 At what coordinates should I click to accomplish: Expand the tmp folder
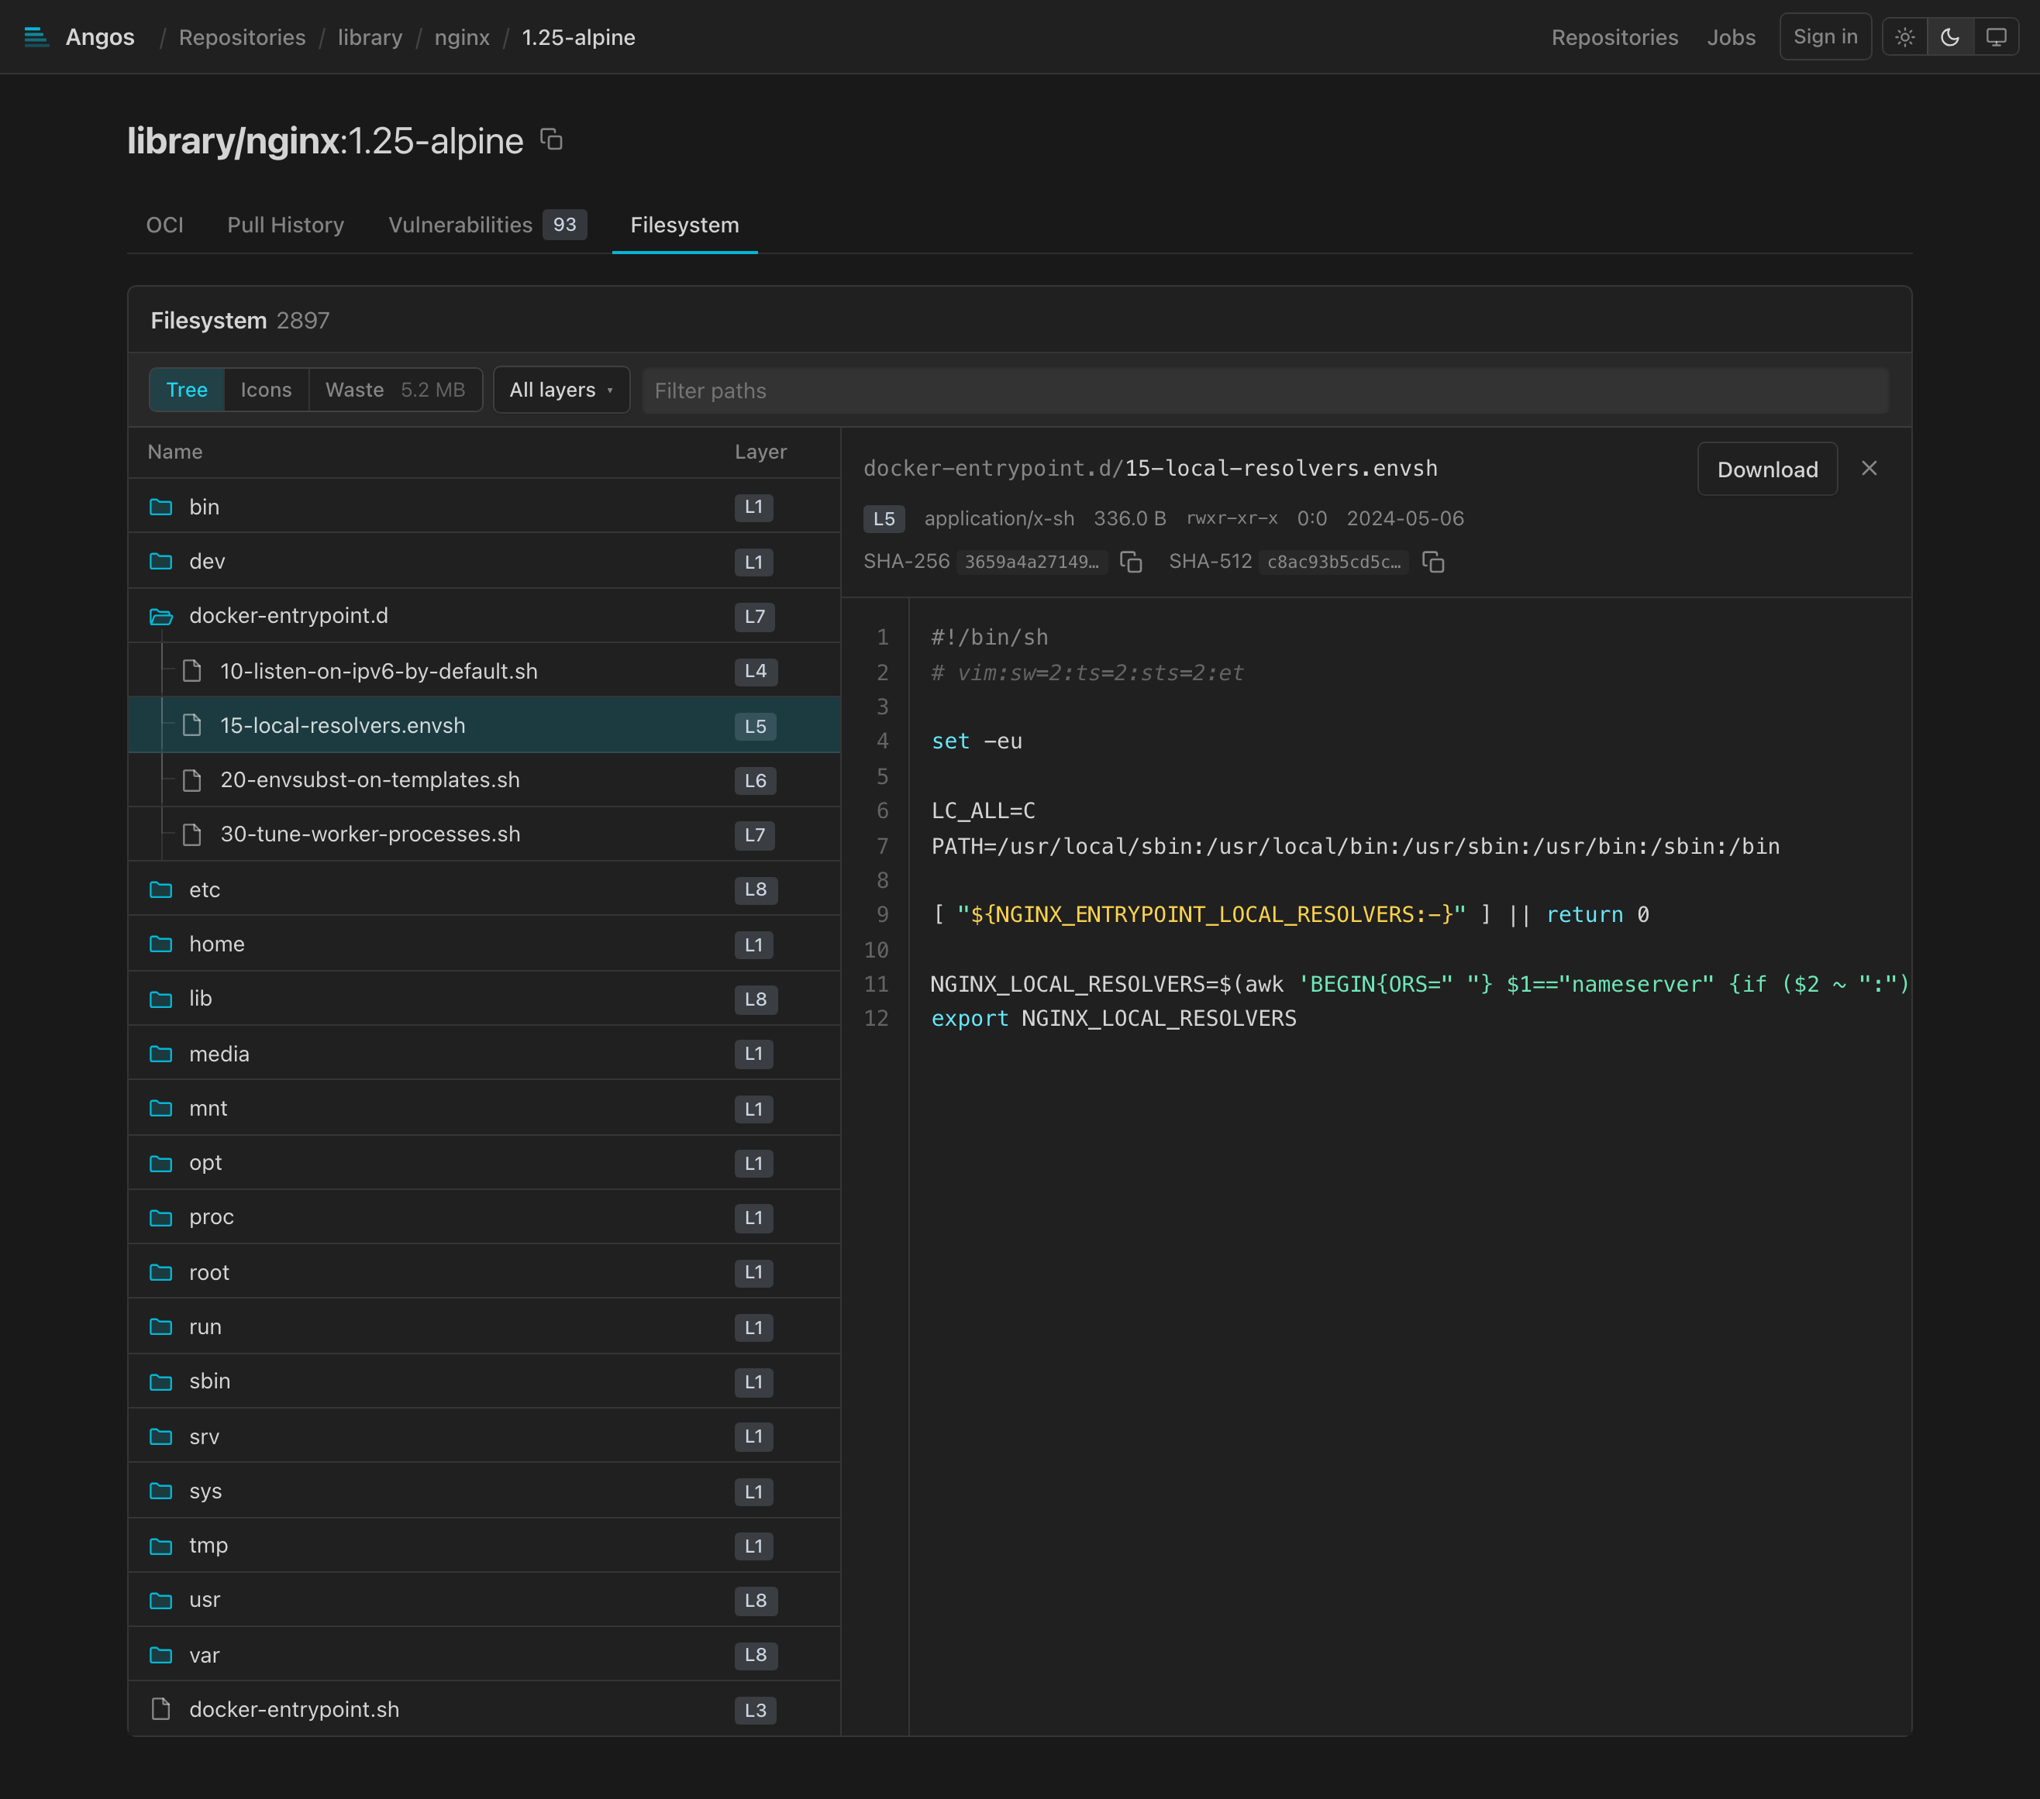pos(484,1546)
